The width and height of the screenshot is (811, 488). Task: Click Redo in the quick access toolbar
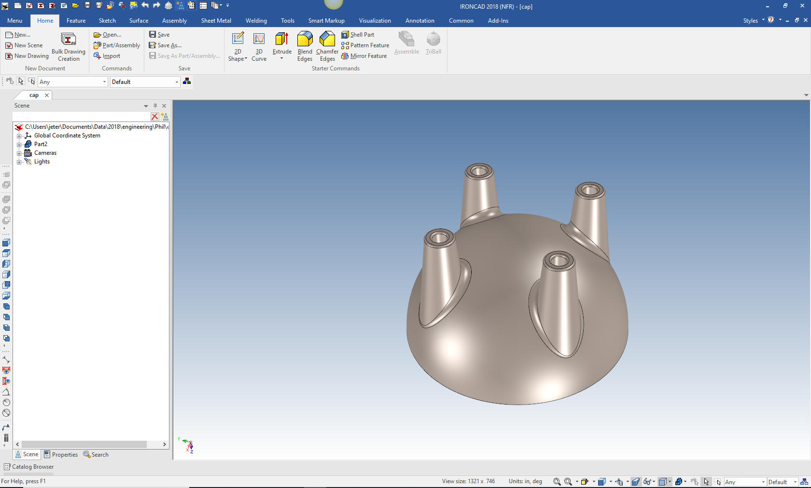click(x=156, y=5)
